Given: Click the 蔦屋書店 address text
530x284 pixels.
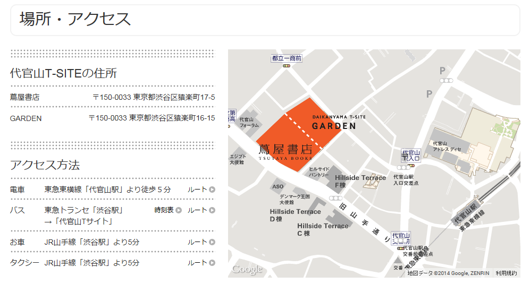Looking at the screenshot, I should pyautogui.click(x=154, y=97).
